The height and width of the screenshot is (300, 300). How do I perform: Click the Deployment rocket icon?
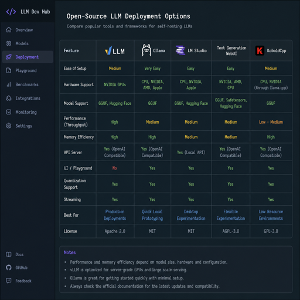coord(9,57)
